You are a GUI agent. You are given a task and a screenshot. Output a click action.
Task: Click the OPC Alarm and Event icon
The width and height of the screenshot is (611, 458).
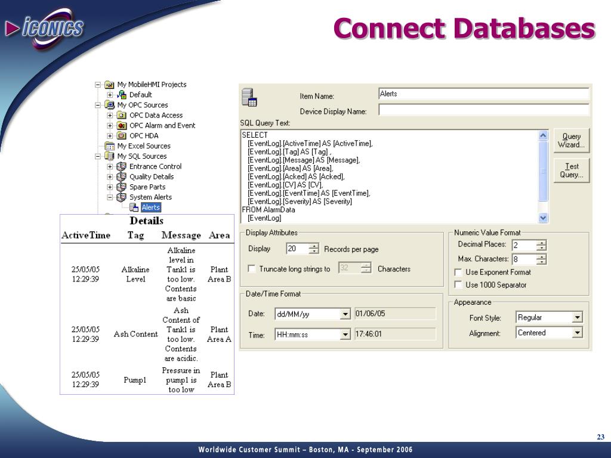point(122,125)
